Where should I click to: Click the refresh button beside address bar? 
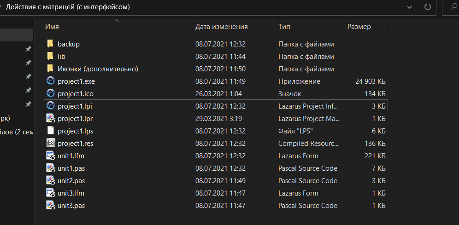[427, 7]
